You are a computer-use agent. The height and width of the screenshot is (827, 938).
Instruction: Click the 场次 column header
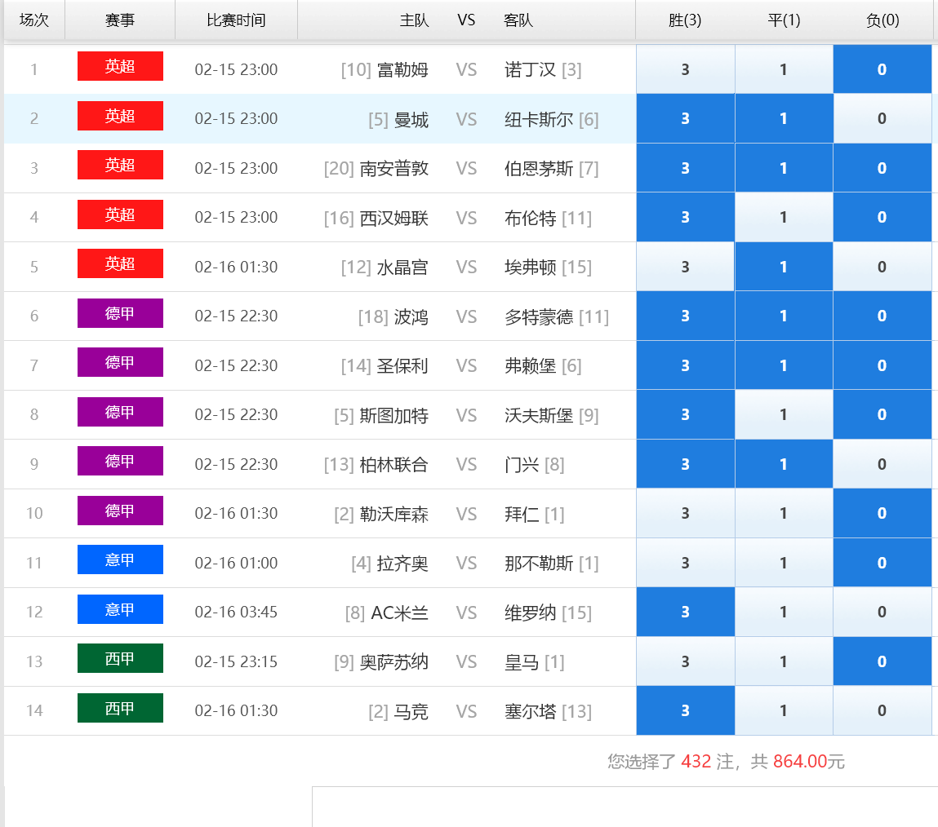coord(34,20)
